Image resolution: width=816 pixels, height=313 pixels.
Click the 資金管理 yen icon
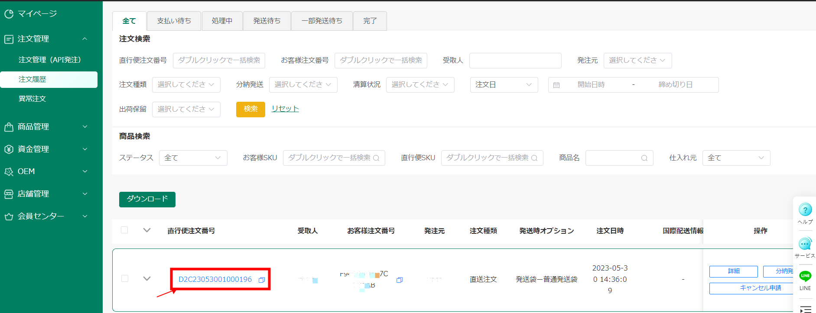pyautogui.click(x=9, y=149)
